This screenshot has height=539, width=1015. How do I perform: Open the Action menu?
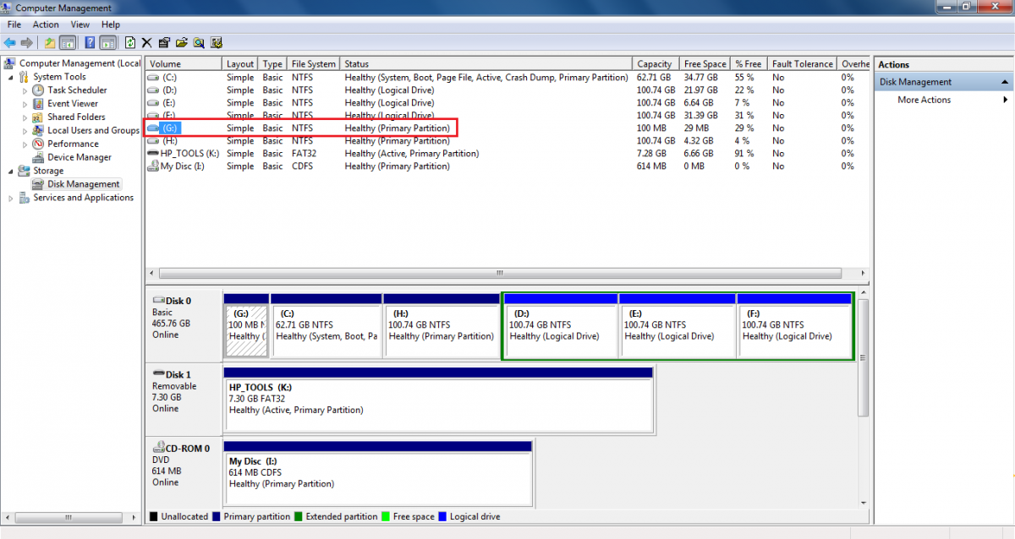point(46,24)
